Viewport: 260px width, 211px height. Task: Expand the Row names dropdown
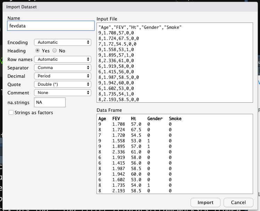62,59
